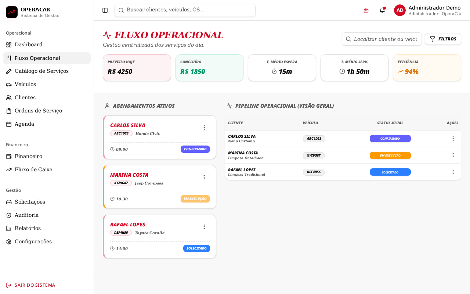The image size is (470, 294).
Task: Go to Dashboard
Action: click(x=47, y=45)
